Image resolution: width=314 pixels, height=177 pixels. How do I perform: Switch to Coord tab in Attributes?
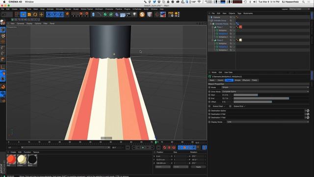pos(220,80)
